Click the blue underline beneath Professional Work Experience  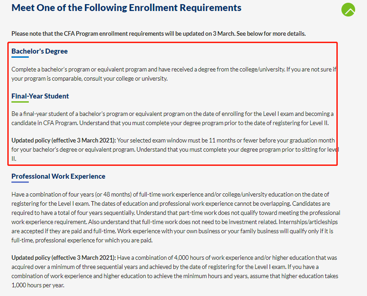20,182
